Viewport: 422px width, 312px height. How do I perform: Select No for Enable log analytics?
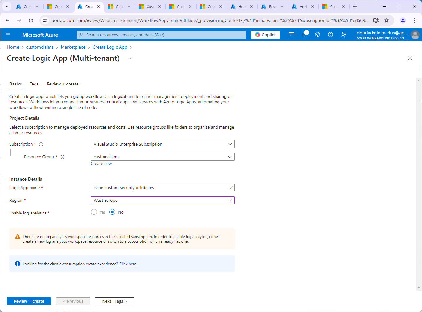coord(112,212)
